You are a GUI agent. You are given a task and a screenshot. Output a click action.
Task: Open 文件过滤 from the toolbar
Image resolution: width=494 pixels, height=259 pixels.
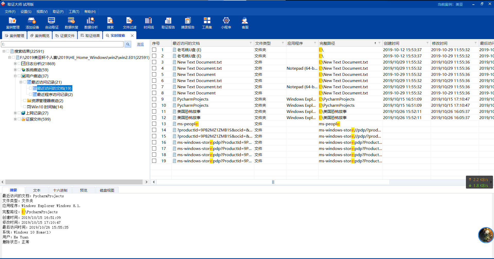point(129,23)
